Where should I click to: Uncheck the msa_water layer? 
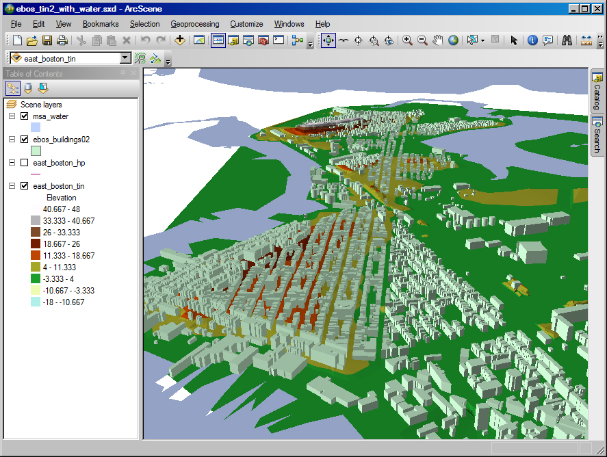pyautogui.click(x=25, y=116)
